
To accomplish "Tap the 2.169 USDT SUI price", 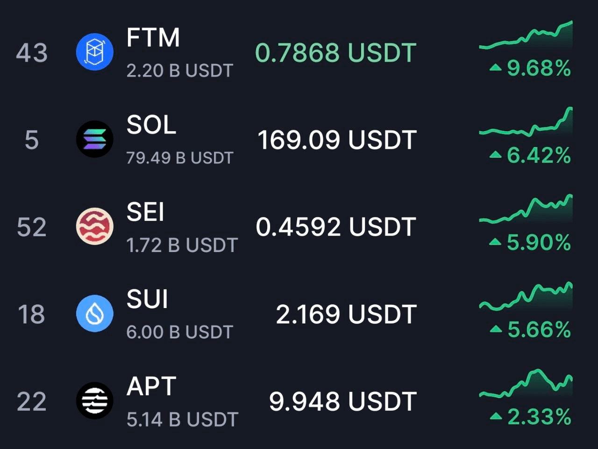I will [x=346, y=314].
